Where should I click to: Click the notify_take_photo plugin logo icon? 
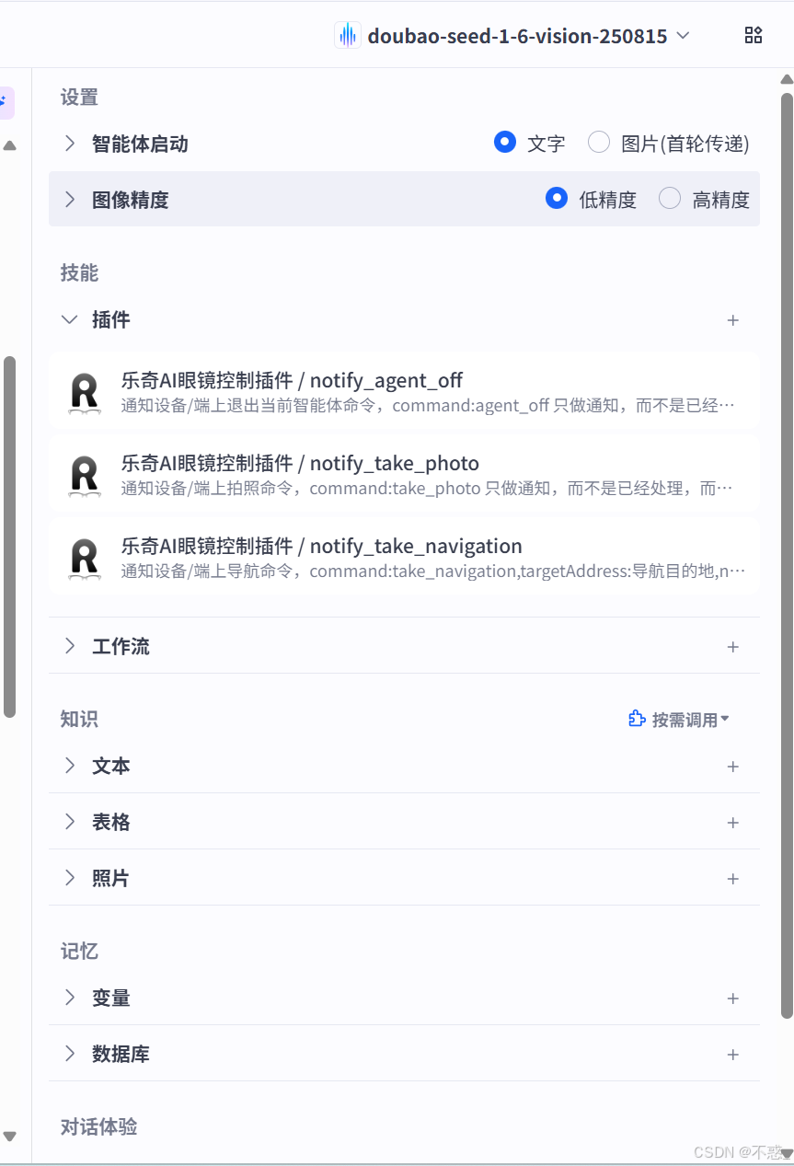coord(85,475)
